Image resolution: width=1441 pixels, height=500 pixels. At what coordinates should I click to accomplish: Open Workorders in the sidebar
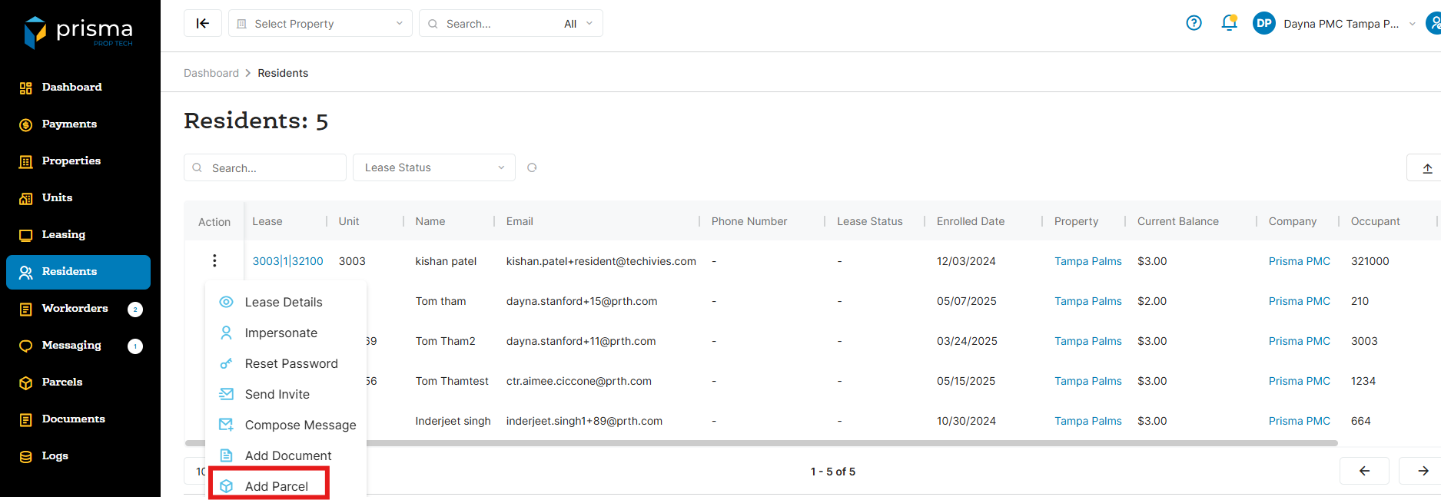tap(75, 308)
